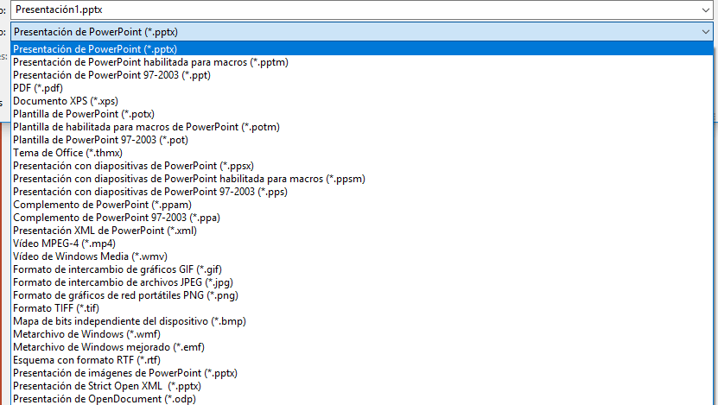Select macro-enabled template (*.potm)
Viewport: 718px width, 405px height.
362,127
